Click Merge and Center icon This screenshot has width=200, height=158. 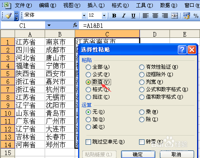click(175, 16)
